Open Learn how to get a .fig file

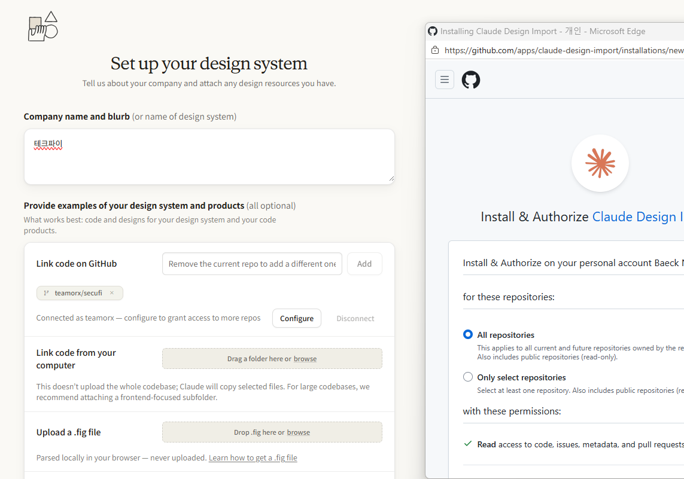253,457
